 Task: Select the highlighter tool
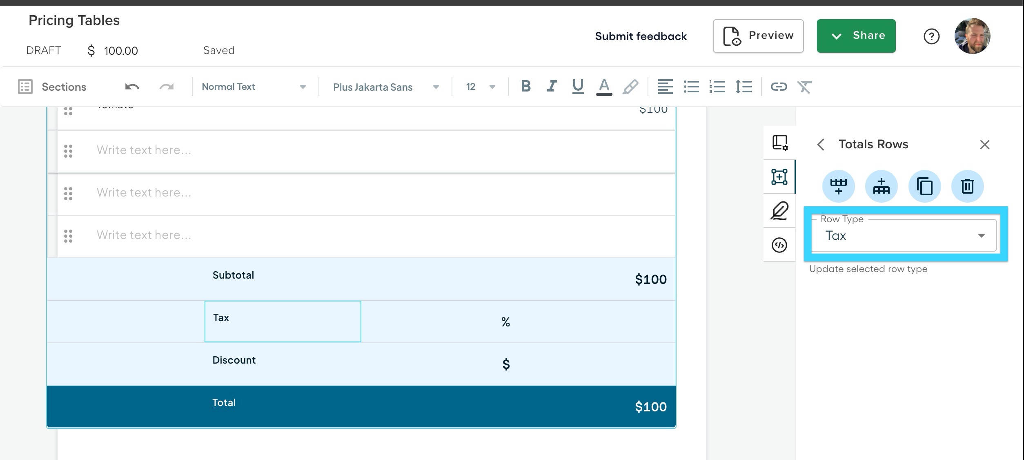pyautogui.click(x=630, y=87)
